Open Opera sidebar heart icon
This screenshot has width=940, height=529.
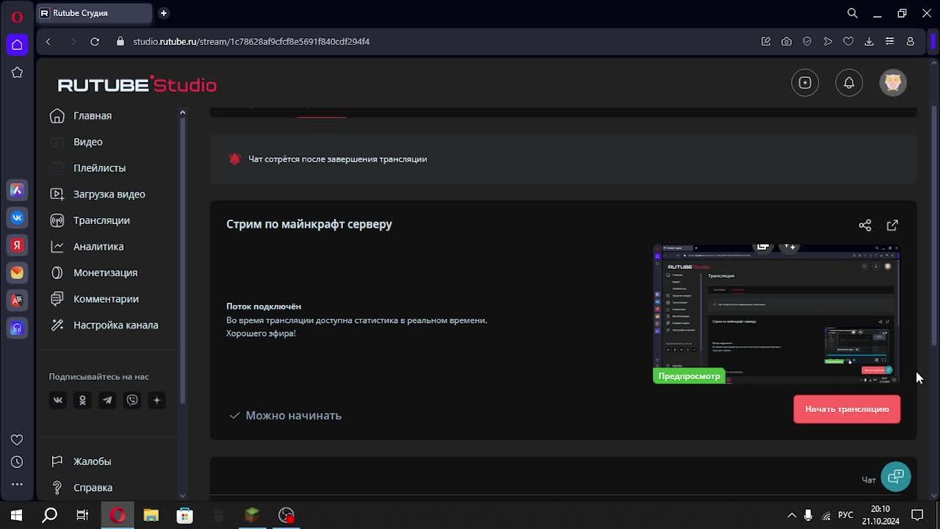(17, 439)
